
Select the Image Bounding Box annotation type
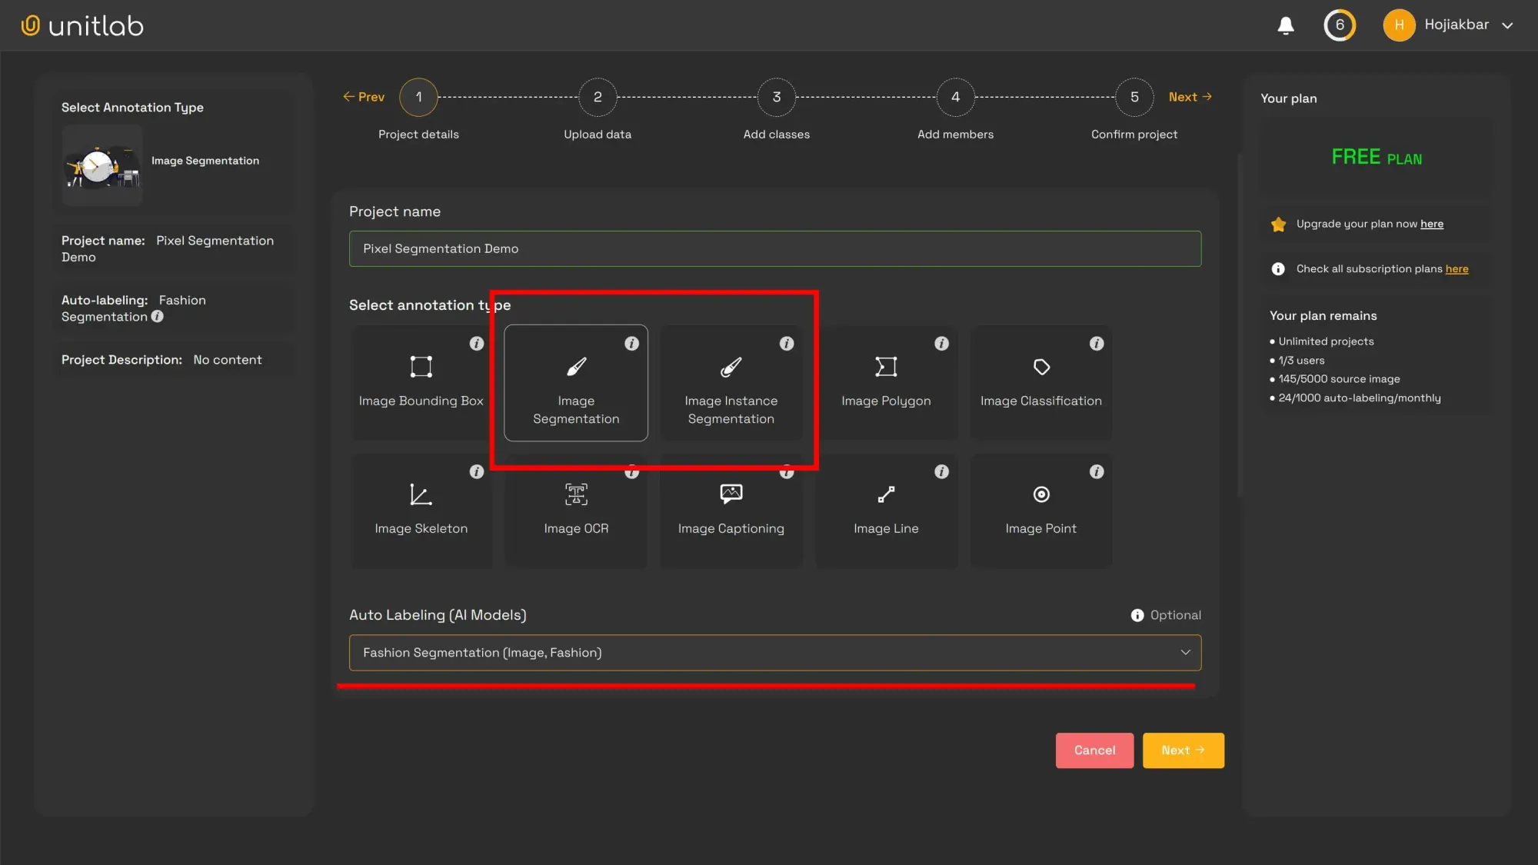pyautogui.click(x=421, y=383)
